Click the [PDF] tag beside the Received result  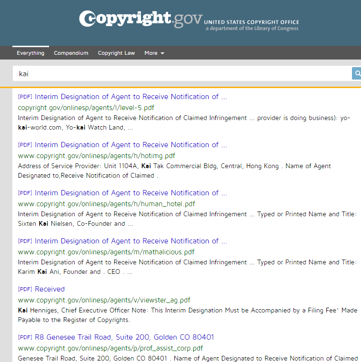tap(25, 289)
